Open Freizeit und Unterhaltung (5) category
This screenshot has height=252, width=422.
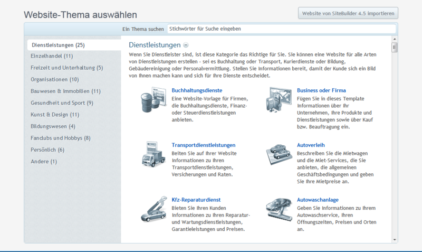coord(67,68)
